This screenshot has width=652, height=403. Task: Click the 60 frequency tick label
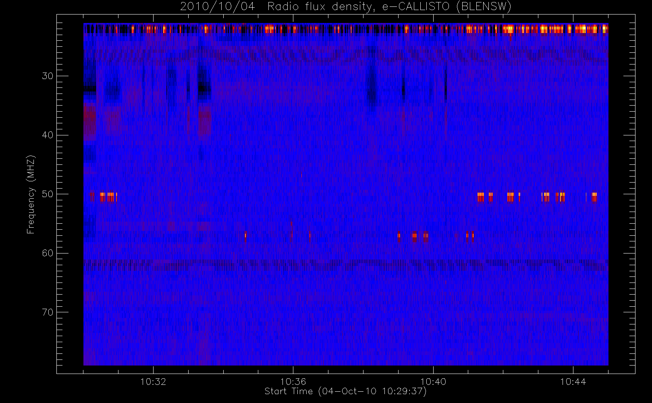[x=48, y=253]
